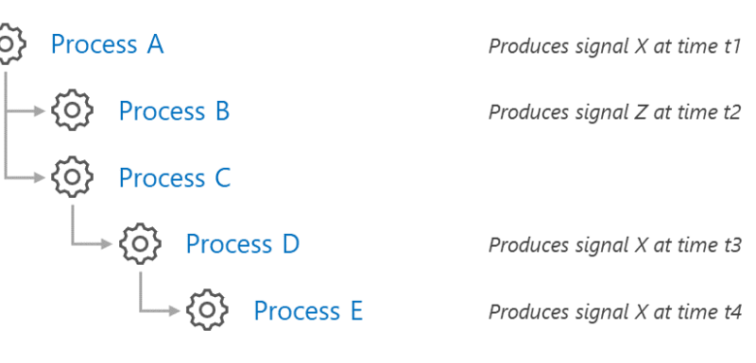
Task: Click vertical connector line below Process C gear
Action: click(73, 225)
